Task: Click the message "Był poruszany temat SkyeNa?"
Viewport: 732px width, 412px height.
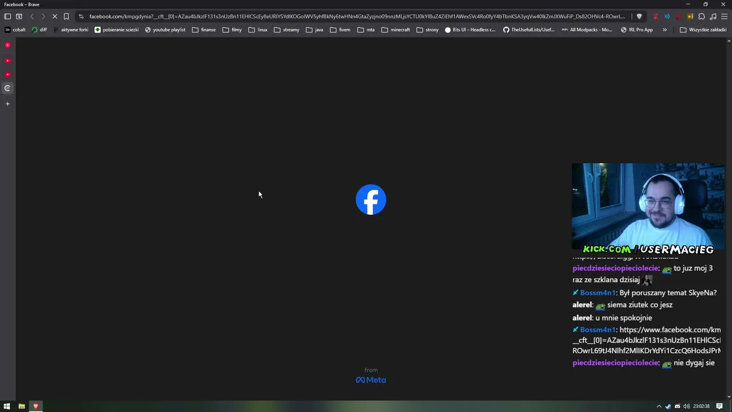Action: point(668,292)
